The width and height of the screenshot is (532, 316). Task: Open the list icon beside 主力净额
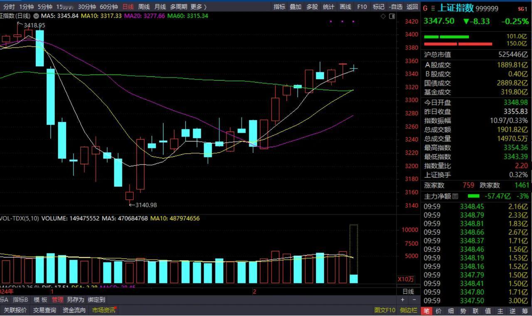pos(455,196)
